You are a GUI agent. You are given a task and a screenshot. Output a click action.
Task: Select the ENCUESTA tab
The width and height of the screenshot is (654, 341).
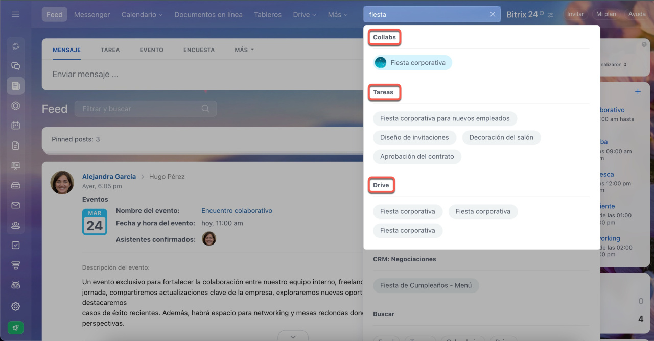click(199, 50)
